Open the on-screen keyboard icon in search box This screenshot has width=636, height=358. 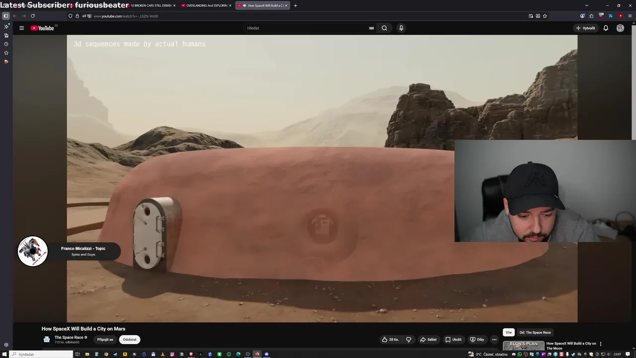(x=371, y=28)
